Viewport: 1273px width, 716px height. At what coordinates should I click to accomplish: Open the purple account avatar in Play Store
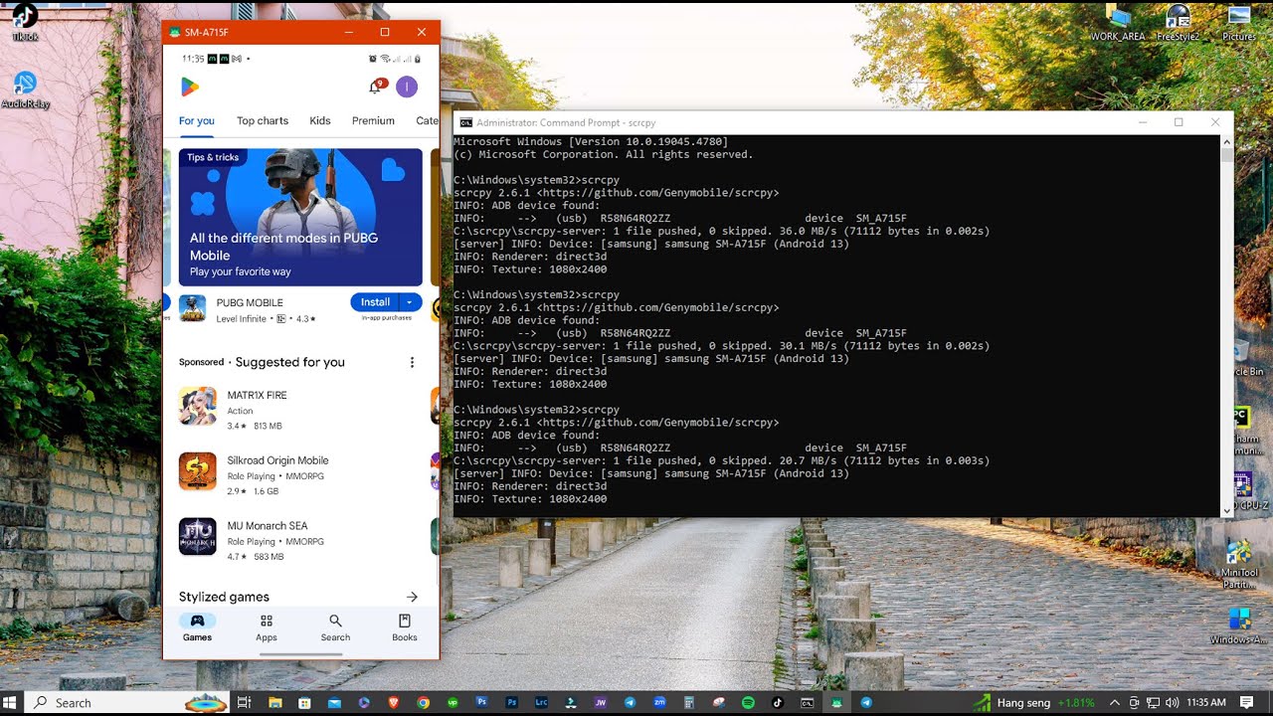click(407, 88)
